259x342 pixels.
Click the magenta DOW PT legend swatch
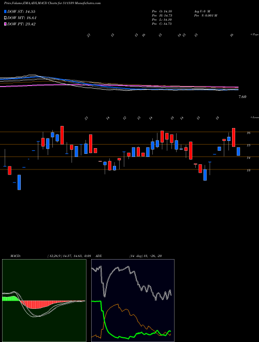tap(6, 24)
